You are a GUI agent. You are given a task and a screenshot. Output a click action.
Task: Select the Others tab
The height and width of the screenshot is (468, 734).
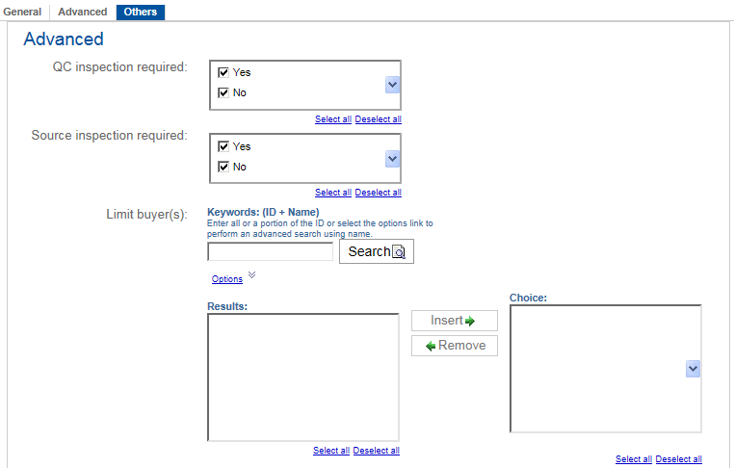tap(141, 12)
